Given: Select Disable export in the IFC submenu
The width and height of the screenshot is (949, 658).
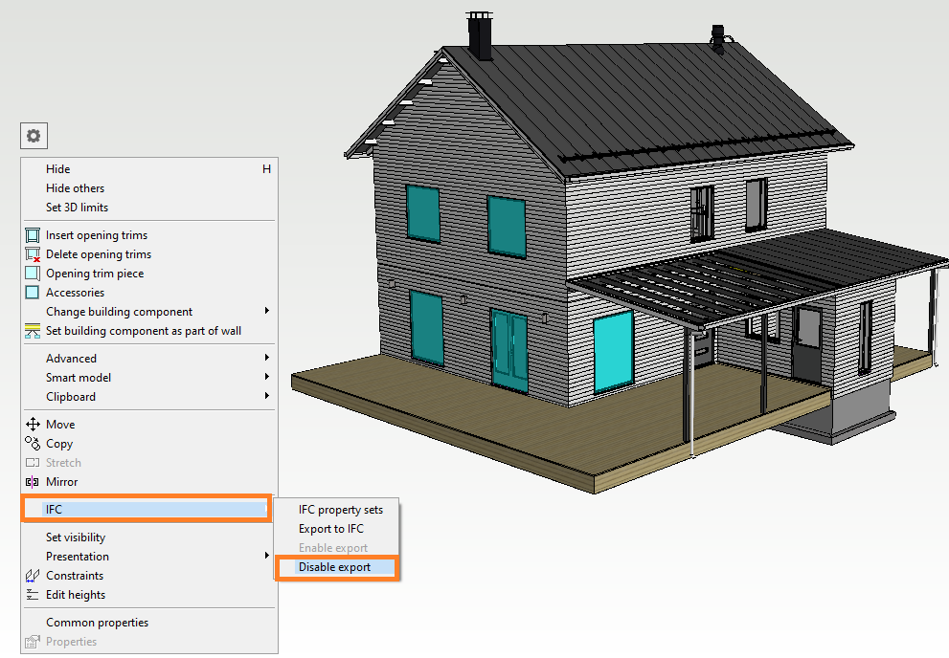Looking at the screenshot, I should point(335,567).
